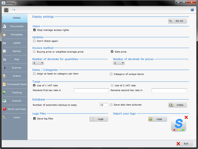Select Composed items tab
The height and width of the screenshot is (149, 198).
pyautogui.click(x=15, y=84)
